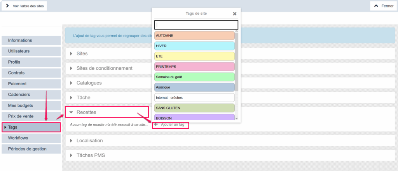This screenshot has width=398, height=171.
Task: Select the SANS GLUTEN tag
Action: [194, 108]
